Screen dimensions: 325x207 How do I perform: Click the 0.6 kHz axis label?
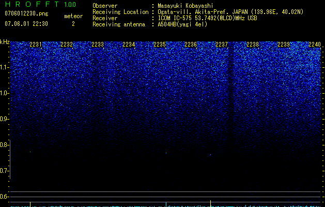pos(5,197)
